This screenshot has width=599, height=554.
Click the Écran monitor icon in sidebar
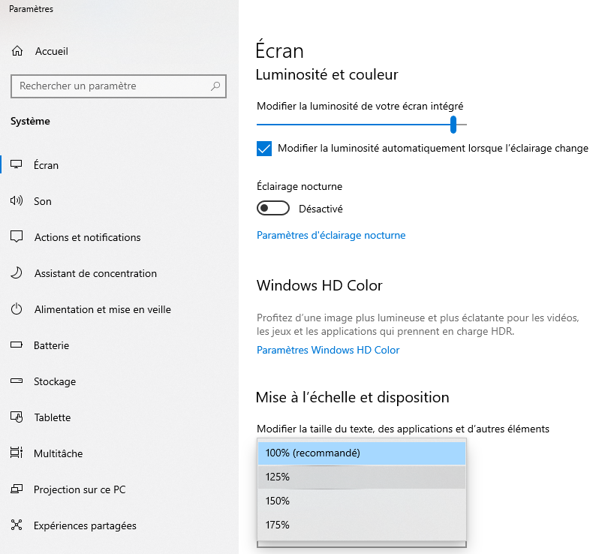pos(17,165)
